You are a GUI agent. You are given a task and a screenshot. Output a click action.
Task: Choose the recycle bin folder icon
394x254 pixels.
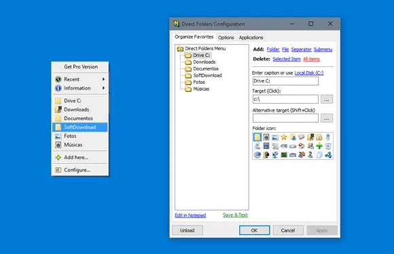328,146
